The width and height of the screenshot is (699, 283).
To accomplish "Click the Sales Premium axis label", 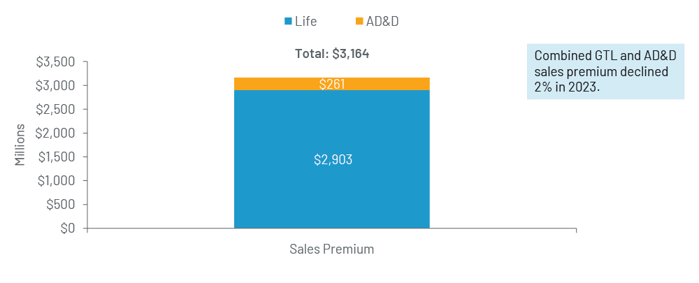I will tap(331, 249).
